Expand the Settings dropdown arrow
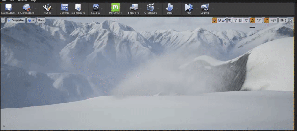This screenshot has height=131, width=297. pyautogui.click(x=102, y=9)
